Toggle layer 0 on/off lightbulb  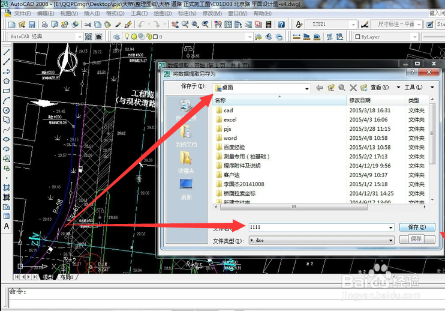[127, 37]
